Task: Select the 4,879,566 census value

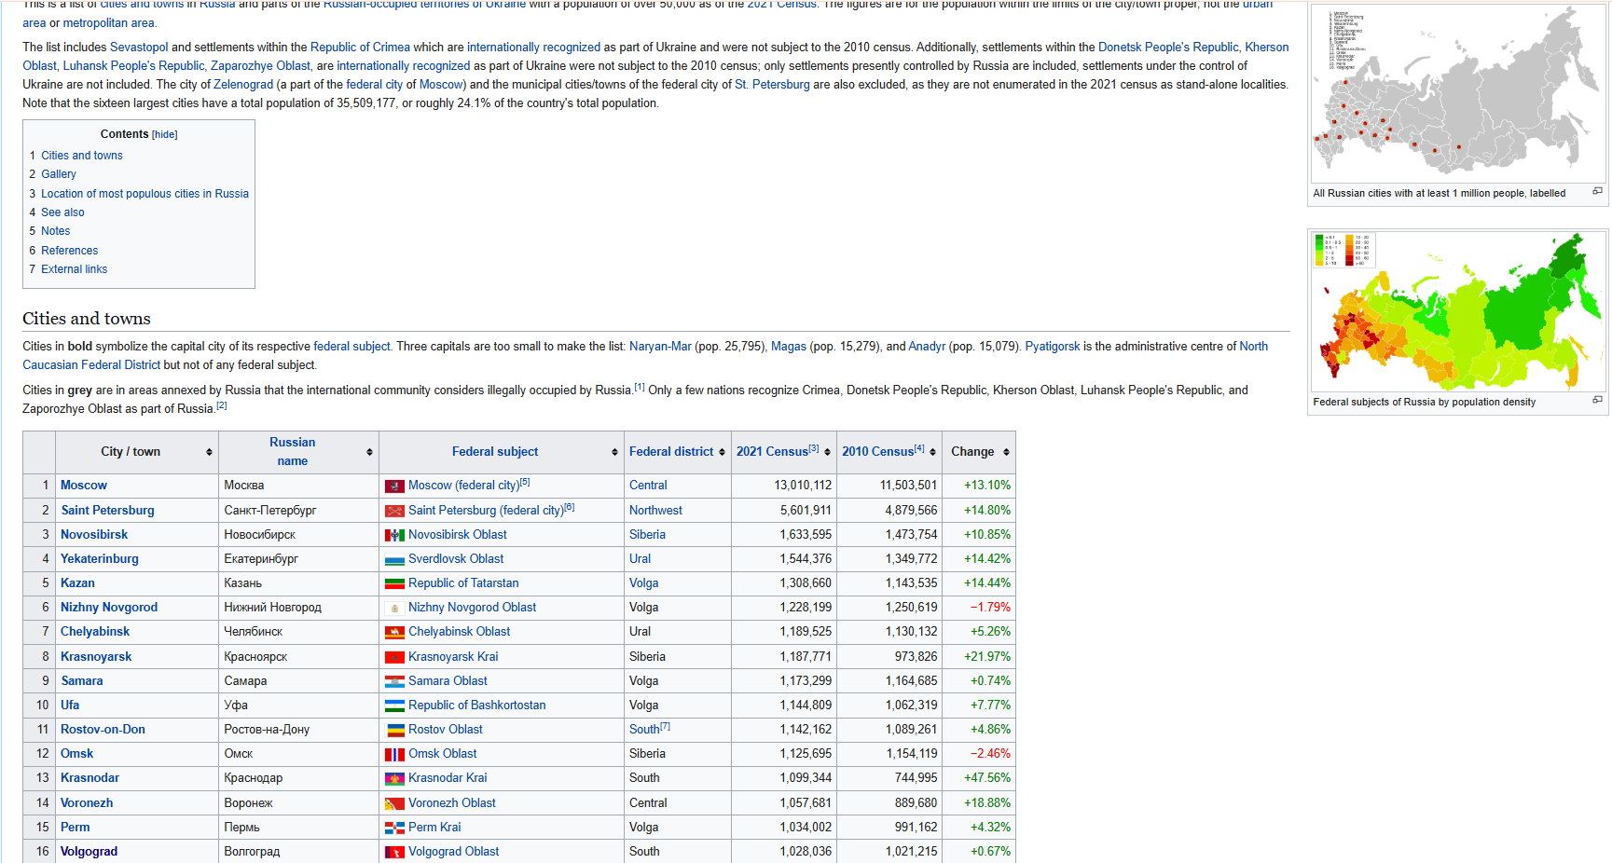Action: pos(911,511)
